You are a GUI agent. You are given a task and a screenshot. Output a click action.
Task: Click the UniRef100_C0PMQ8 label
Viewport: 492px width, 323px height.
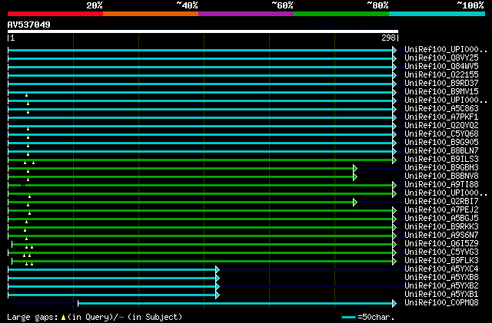(441, 303)
